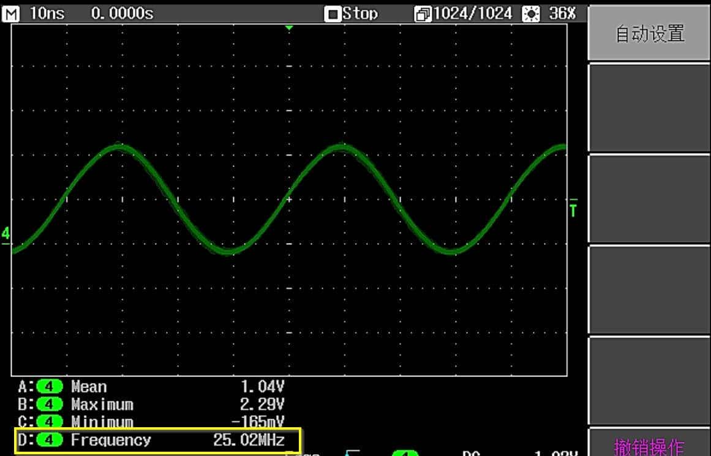The width and height of the screenshot is (711, 456).
Task: Select the 10ns timebase setting
Action: pos(47,13)
